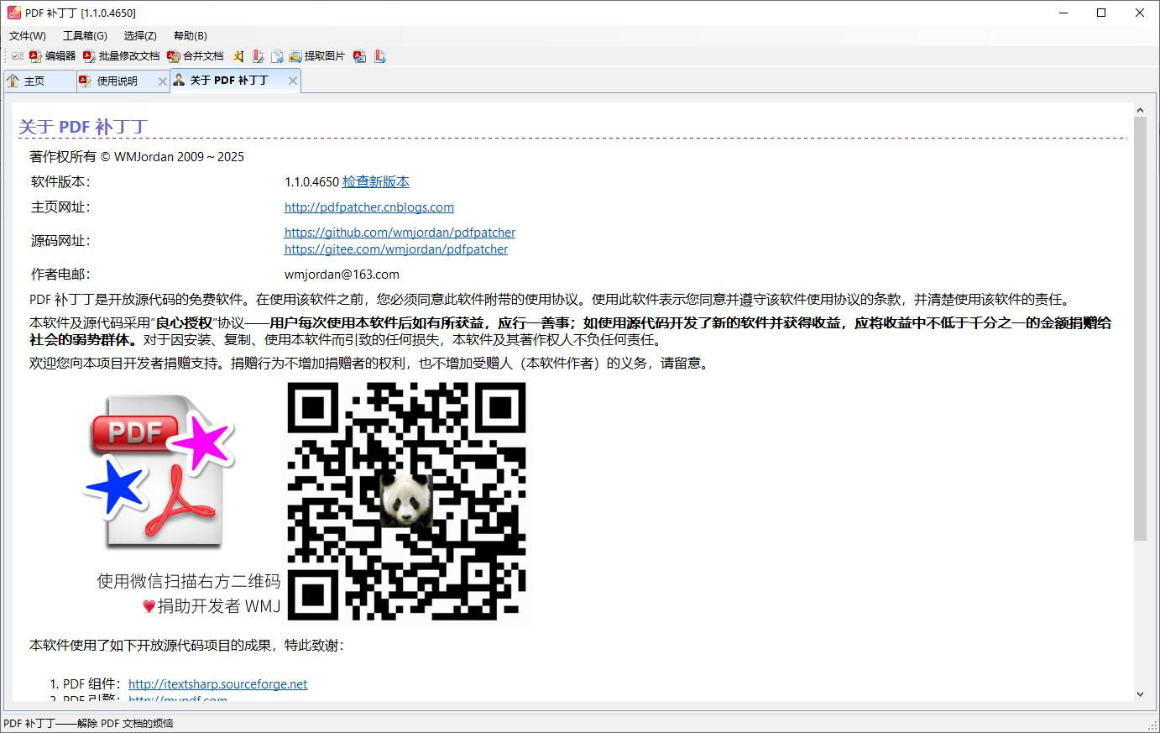Expand the 帮助(B) menu

coord(191,35)
